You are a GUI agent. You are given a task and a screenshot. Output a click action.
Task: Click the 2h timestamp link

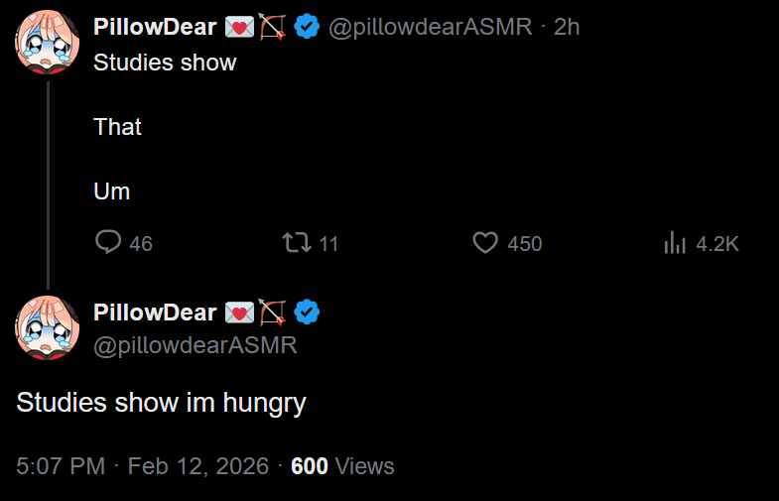click(567, 28)
